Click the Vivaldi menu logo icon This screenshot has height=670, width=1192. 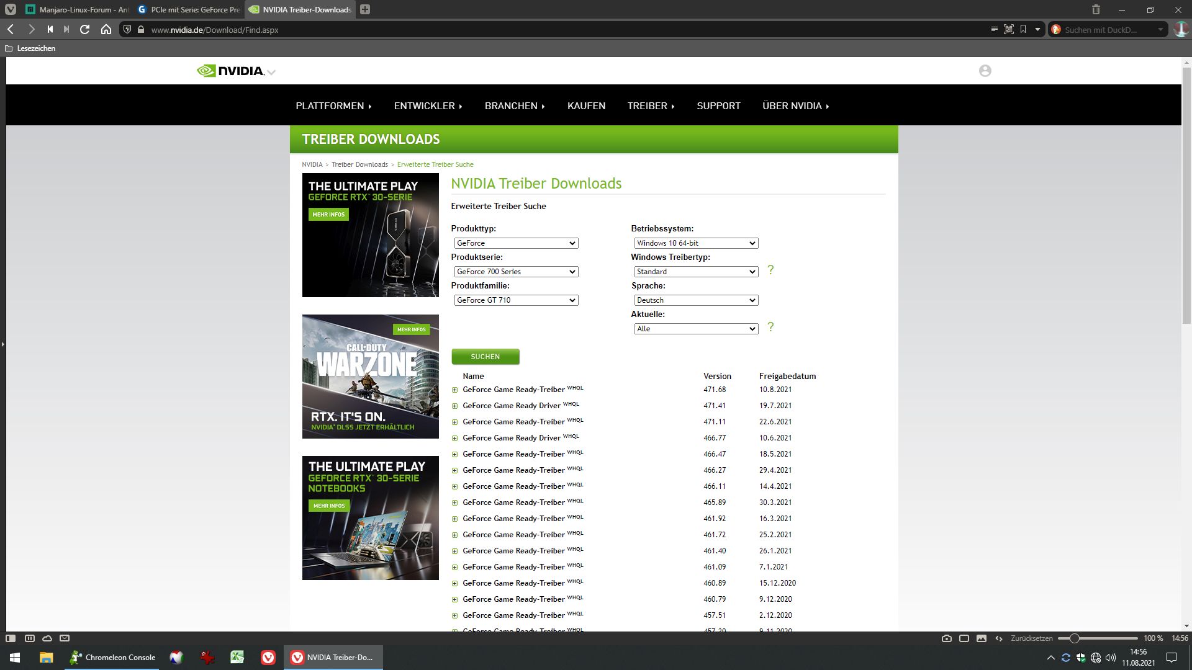coord(11,9)
